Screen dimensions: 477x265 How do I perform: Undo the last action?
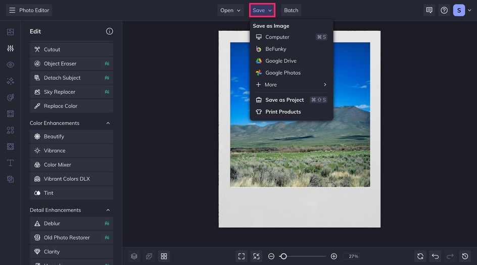(436, 256)
